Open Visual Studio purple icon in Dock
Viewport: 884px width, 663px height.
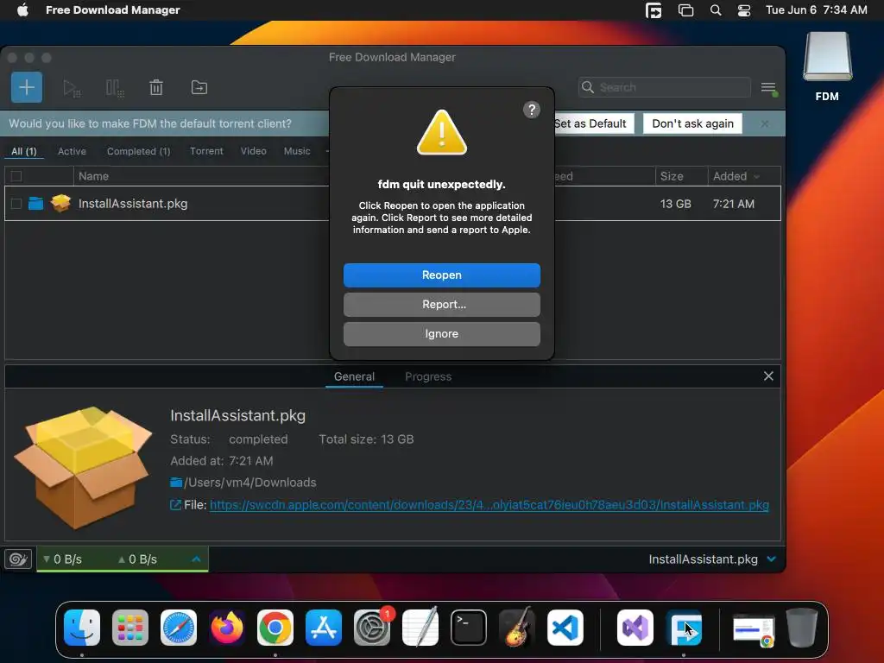[635, 628]
